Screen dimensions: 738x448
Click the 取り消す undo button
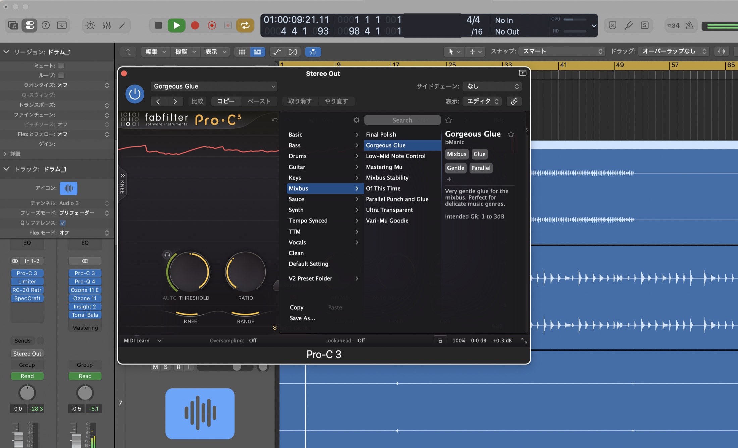click(300, 101)
